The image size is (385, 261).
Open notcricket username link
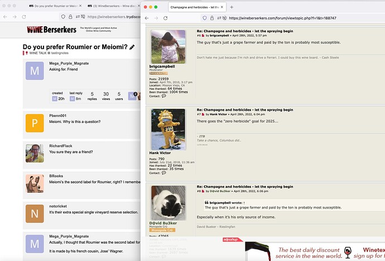click(58, 206)
